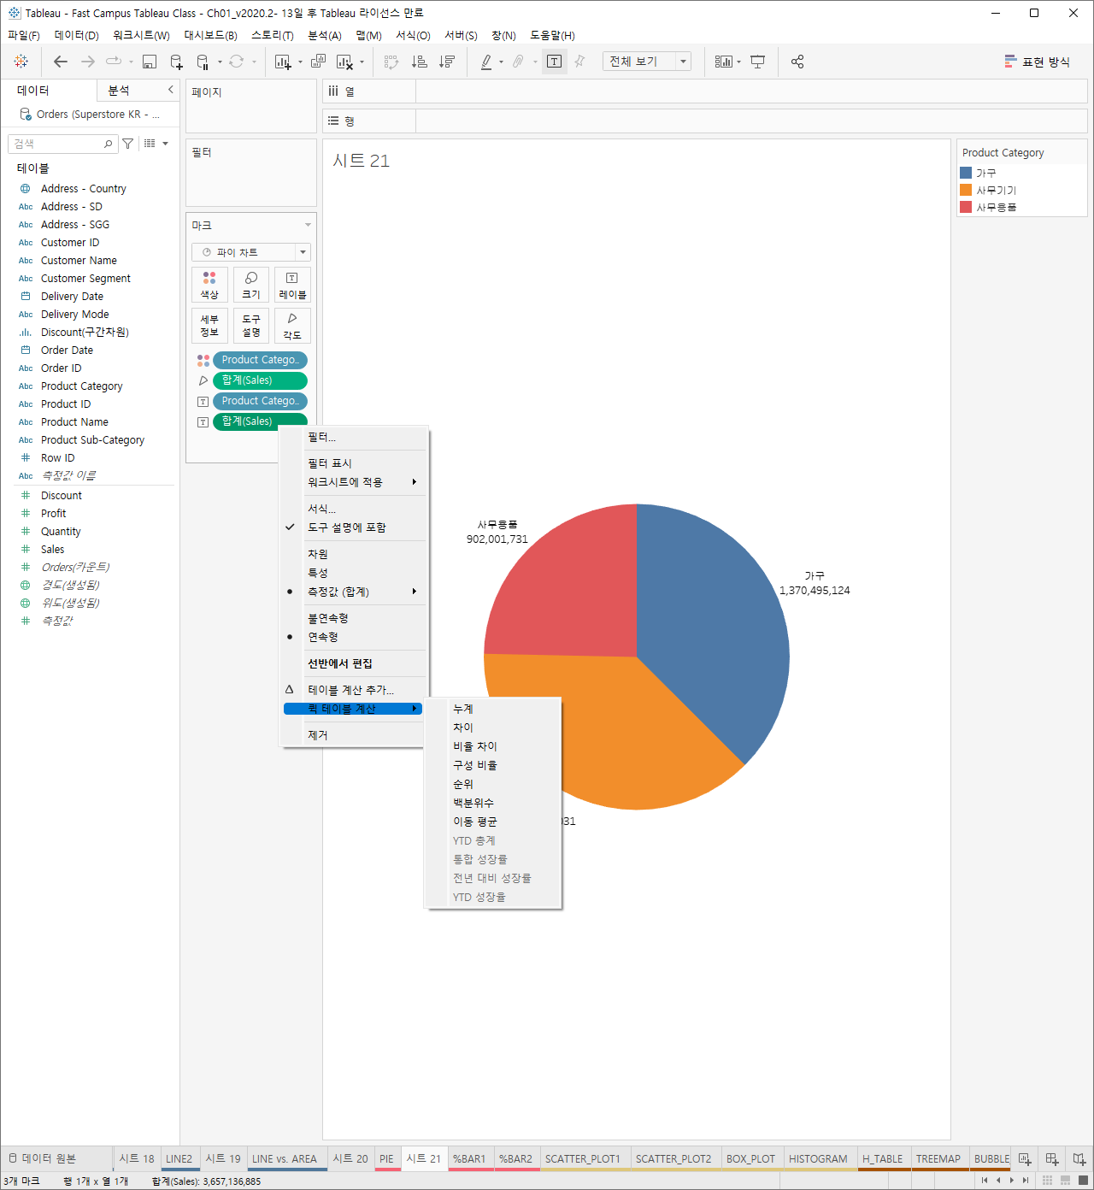Click the New worksheet tab icon at bottom
This screenshot has width=1094, height=1190.
point(1024,1159)
